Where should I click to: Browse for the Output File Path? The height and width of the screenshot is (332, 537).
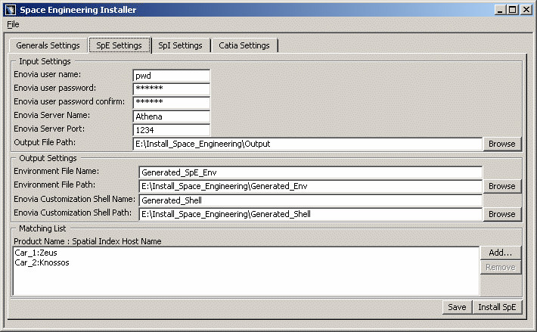502,144
